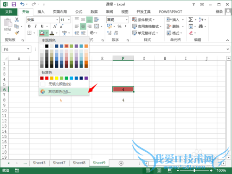Apply percent style to number
Viewport: 232px width, 174px height.
(119, 26)
